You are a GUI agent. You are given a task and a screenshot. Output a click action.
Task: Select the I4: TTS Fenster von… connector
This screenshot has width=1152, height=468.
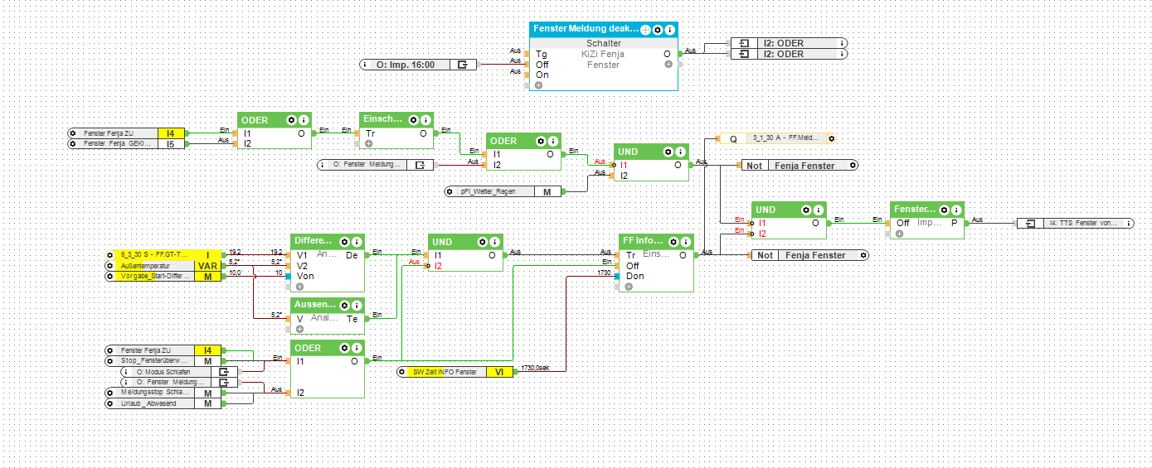click(1077, 223)
